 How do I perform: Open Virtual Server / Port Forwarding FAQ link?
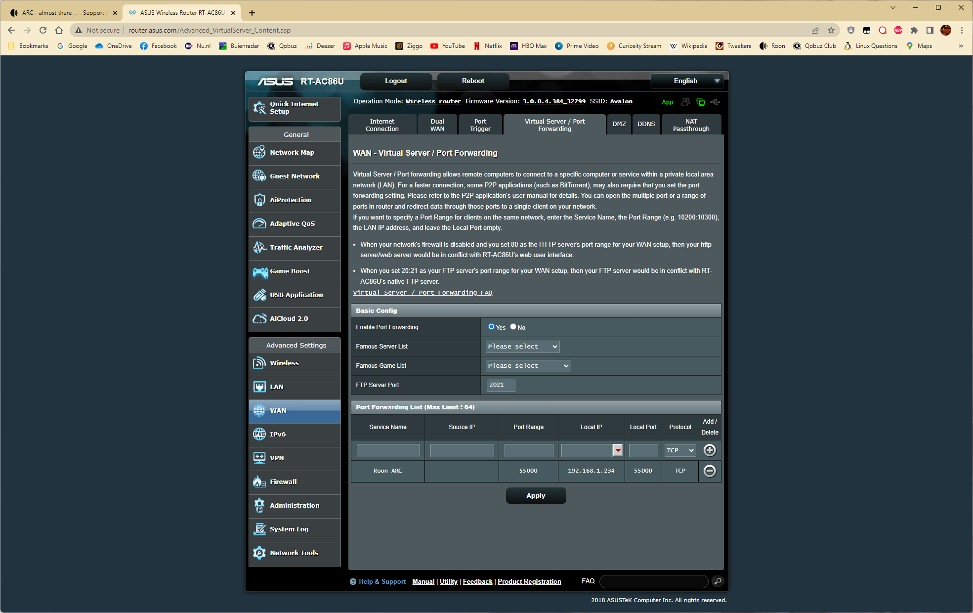423,293
